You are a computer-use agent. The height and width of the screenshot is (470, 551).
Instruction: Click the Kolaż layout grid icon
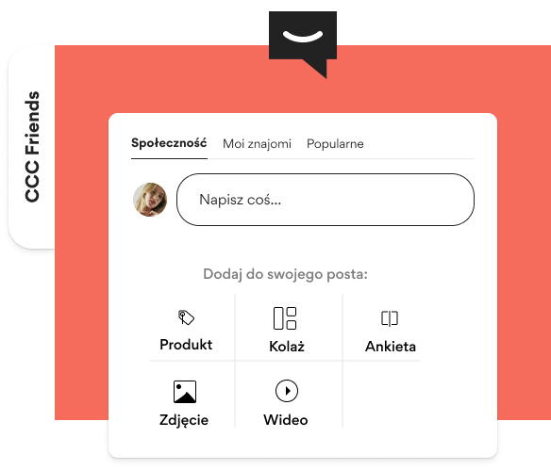[x=285, y=318]
